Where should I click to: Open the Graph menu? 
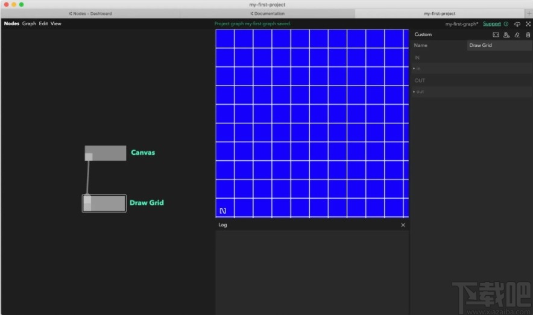29,23
